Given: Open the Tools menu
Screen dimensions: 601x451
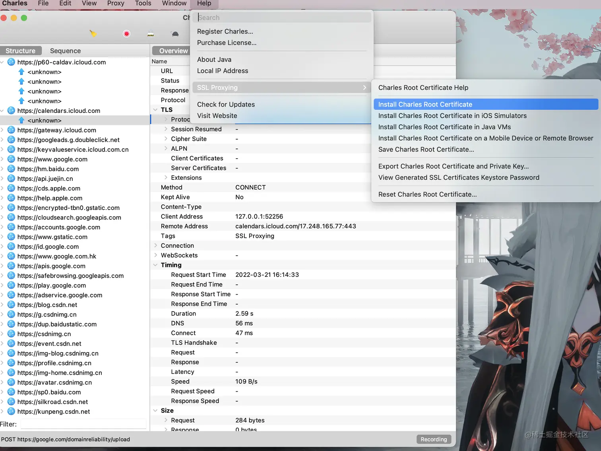Looking at the screenshot, I should [143, 4].
